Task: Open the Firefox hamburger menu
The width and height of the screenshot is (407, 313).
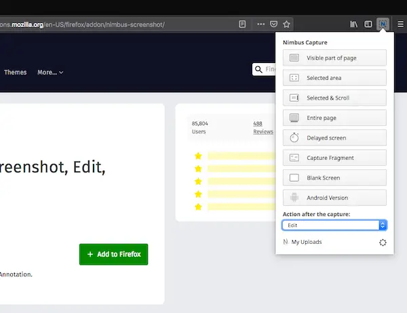Action: (x=400, y=24)
